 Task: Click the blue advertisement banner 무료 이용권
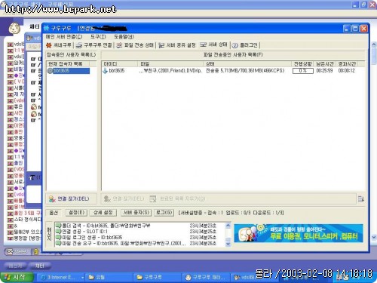click(299, 233)
